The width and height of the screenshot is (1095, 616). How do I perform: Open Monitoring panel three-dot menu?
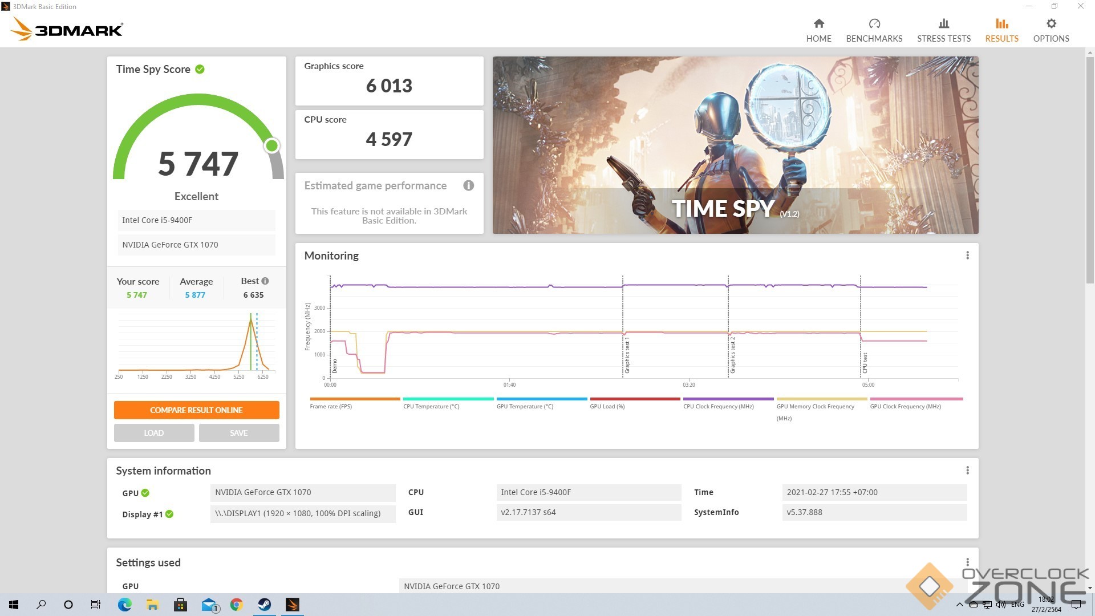[x=967, y=256]
